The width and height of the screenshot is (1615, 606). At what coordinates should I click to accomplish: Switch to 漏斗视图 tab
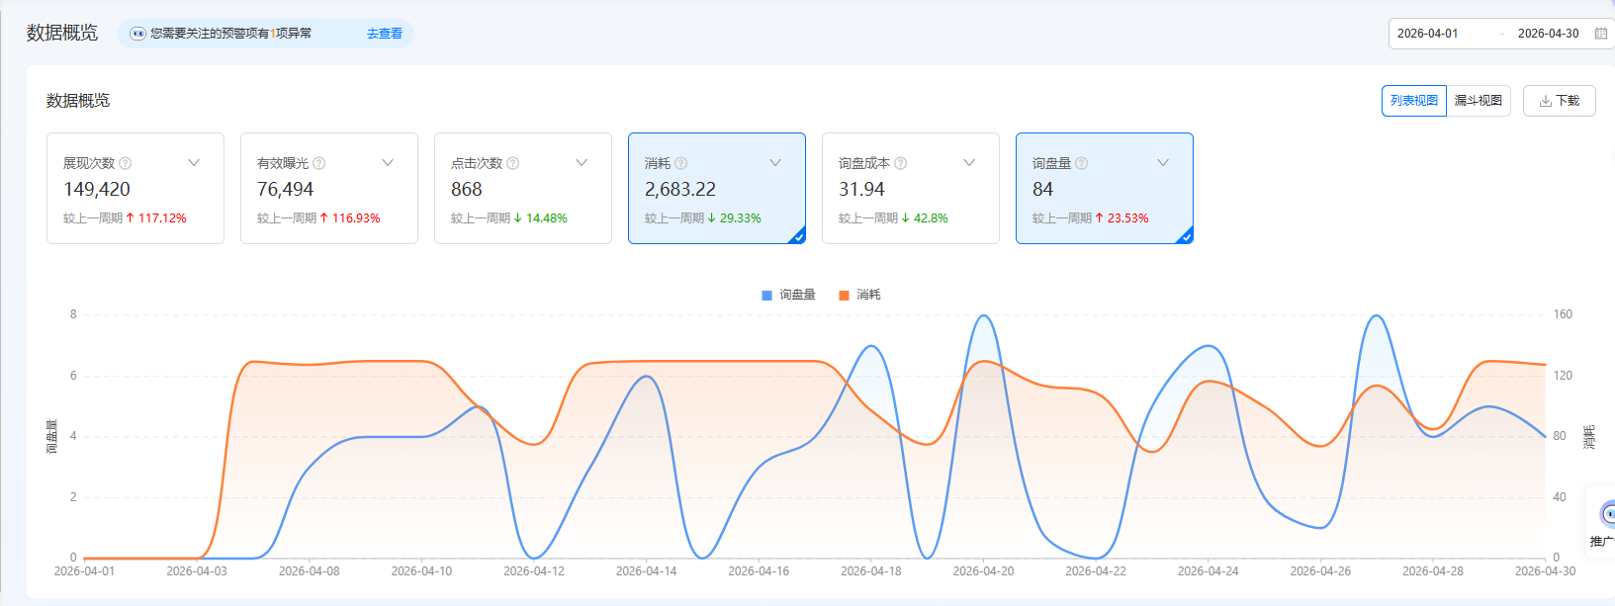pyautogui.click(x=1479, y=101)
